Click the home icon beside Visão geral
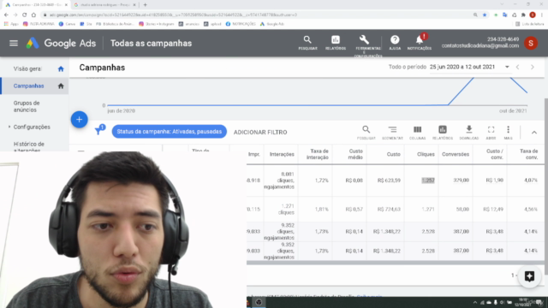Viewport: 548px width, 308px height. (x=61, y=68)
